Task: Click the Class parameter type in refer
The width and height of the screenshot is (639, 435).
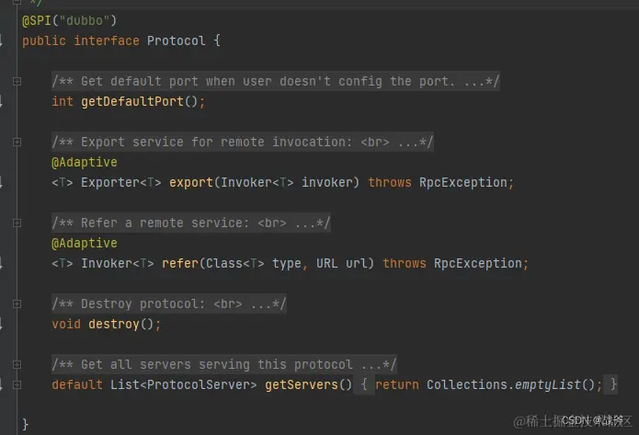Action: (224, 263)
